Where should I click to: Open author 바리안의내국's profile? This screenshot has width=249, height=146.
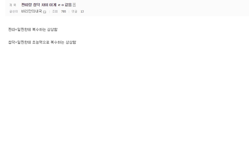pyautogui.click(x=32, y=11)
